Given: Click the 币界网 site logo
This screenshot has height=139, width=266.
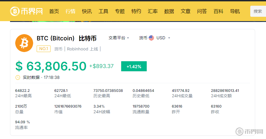Looking at the screenshot, I should coord(27,11).
